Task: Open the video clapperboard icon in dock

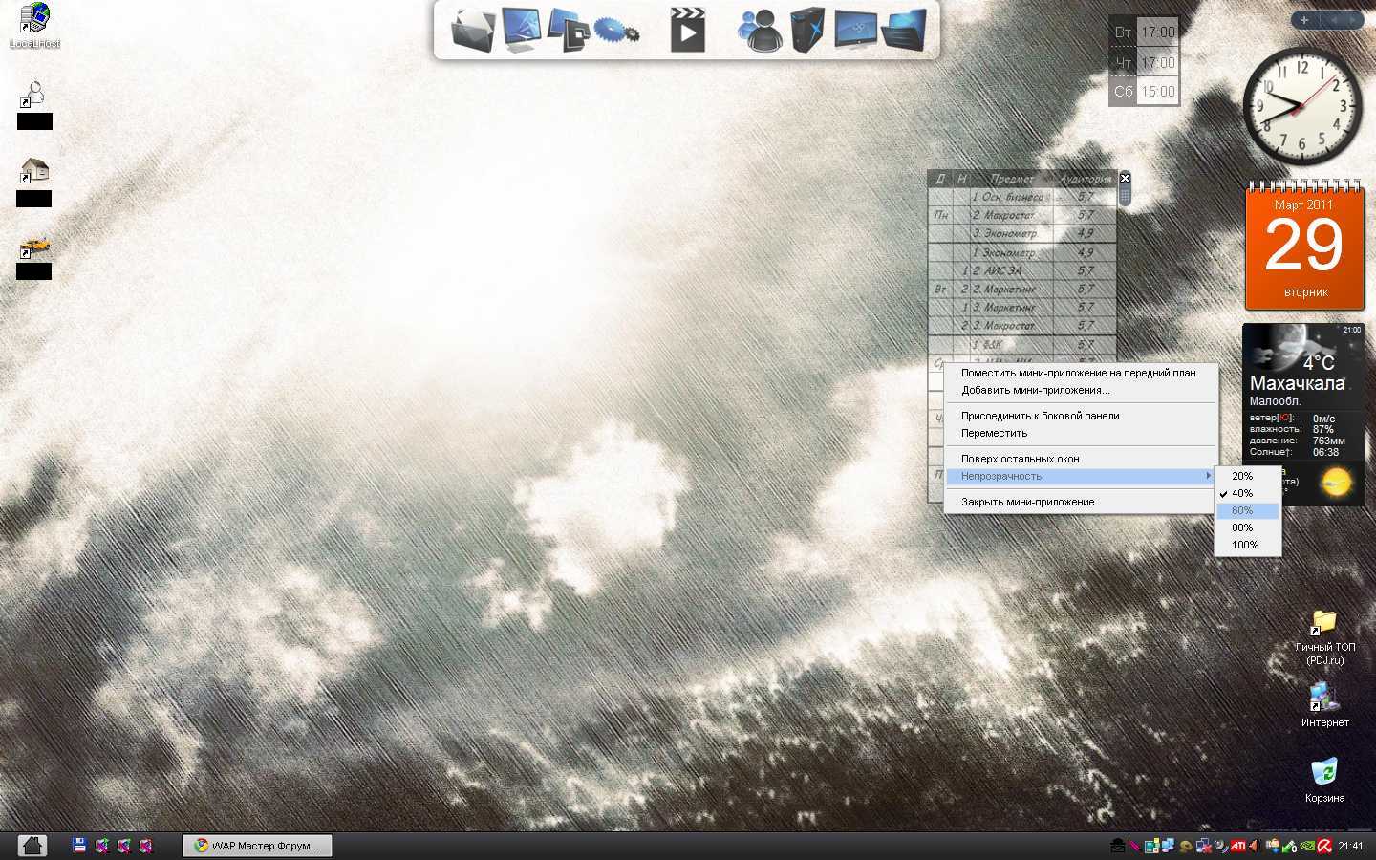Action: [x=687, y=30]
